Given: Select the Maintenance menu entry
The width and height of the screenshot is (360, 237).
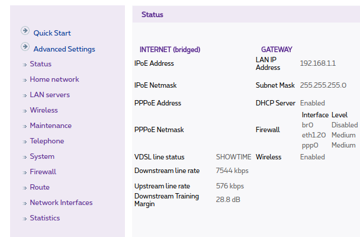Looking at the screenshot, I should (x=51, y=126).
